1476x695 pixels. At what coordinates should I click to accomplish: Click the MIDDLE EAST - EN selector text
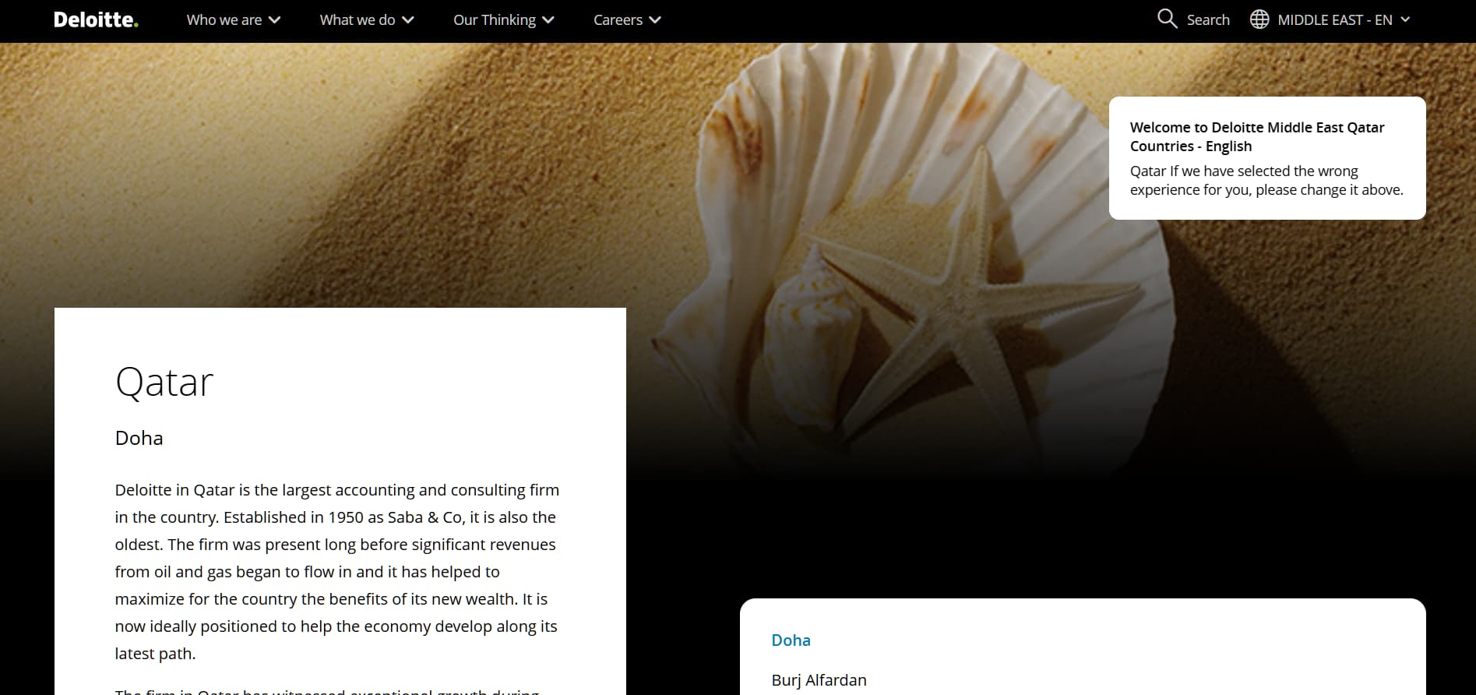click(1335, 20)
